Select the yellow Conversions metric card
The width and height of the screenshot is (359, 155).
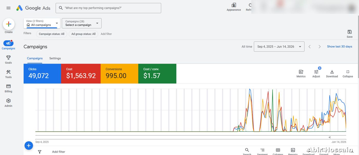click(x=119, y=74)
